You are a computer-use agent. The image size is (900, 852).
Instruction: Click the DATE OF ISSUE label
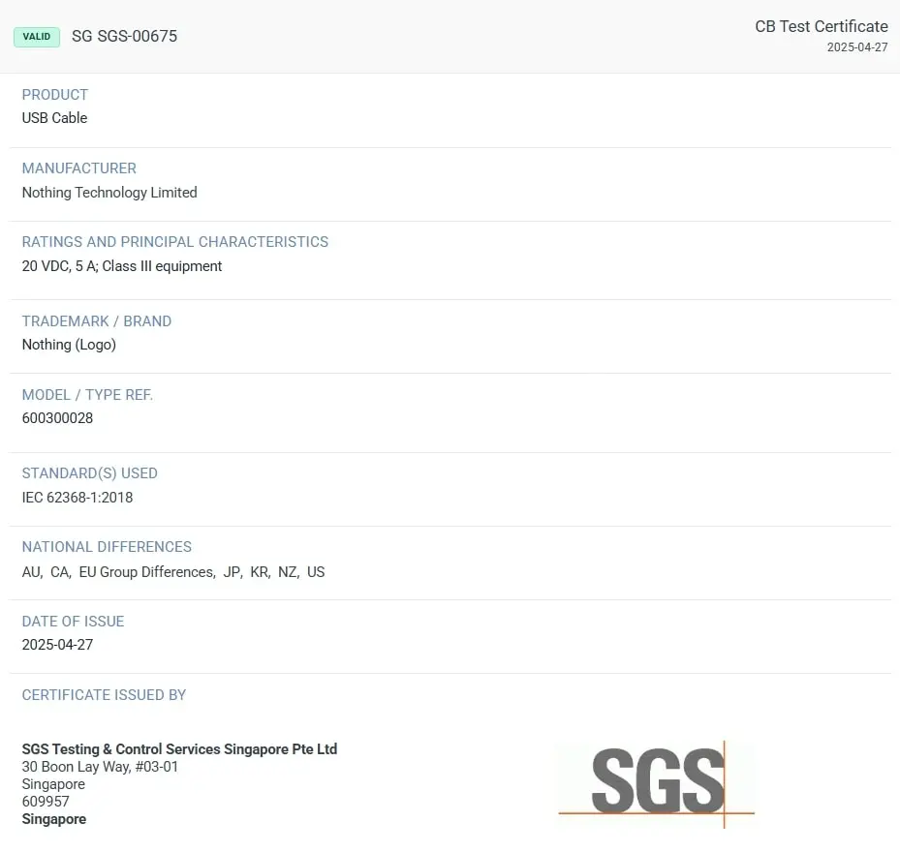coord(73,622)
